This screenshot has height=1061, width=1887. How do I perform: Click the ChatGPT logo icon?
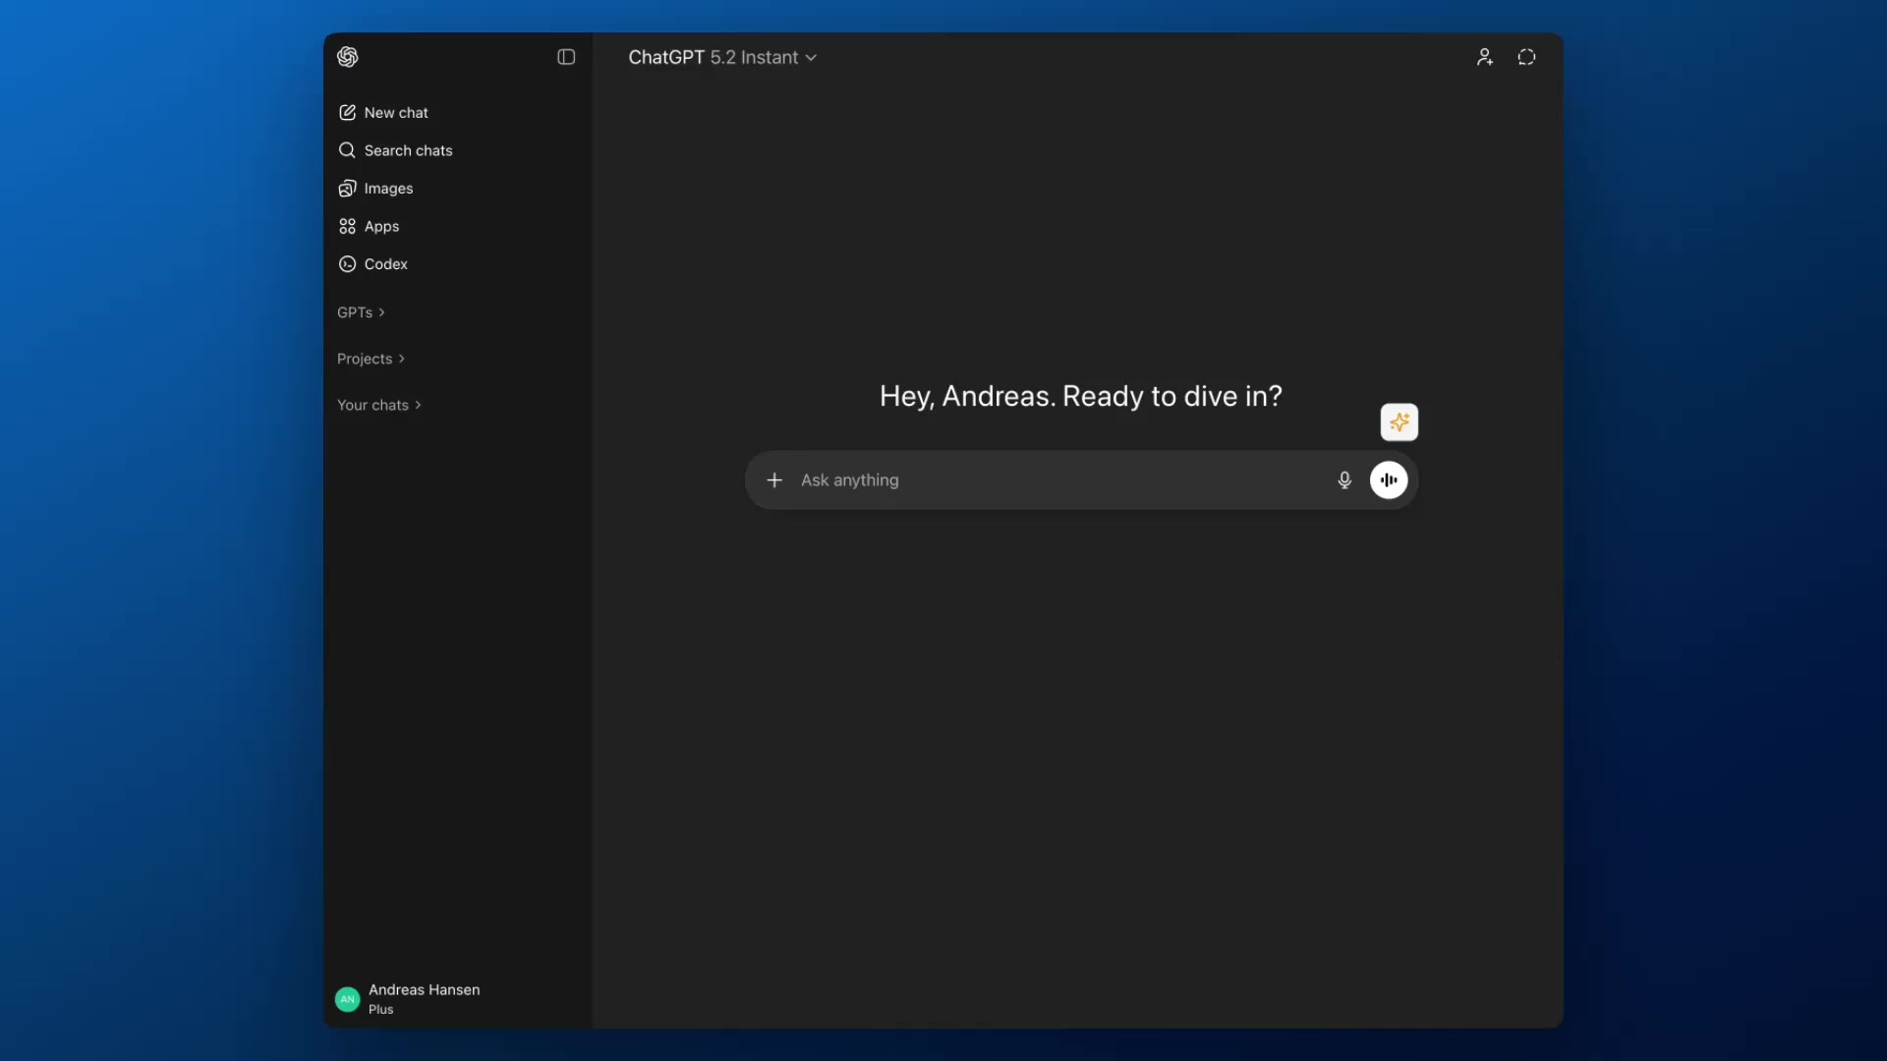pos(348,57)
